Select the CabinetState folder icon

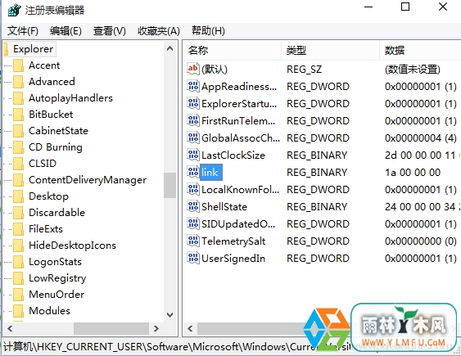click(x=18, y=131)
